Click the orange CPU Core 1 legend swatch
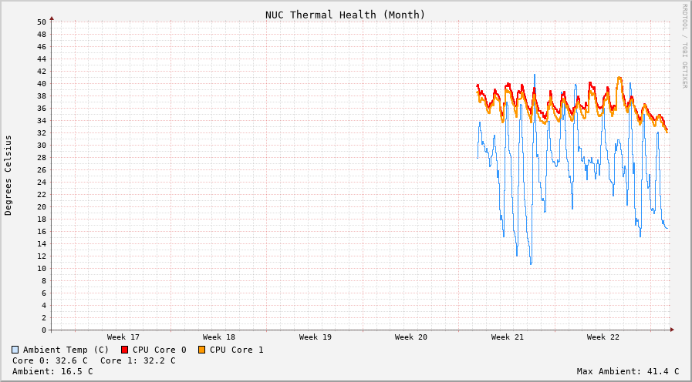The height and width of the screenshot is (382, 692). 201,350
